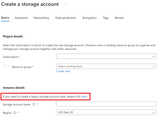This screenshot has height=117, width=159.
Task: Open the ellipsis menu beside the title
Action: tap(66, 4)
